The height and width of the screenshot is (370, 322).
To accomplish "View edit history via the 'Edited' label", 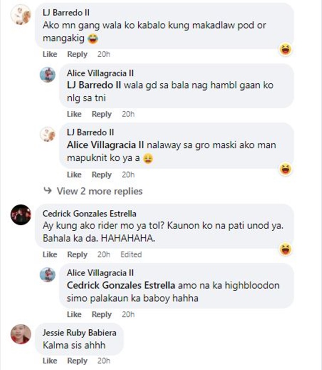I will click(x=131, y=254).
